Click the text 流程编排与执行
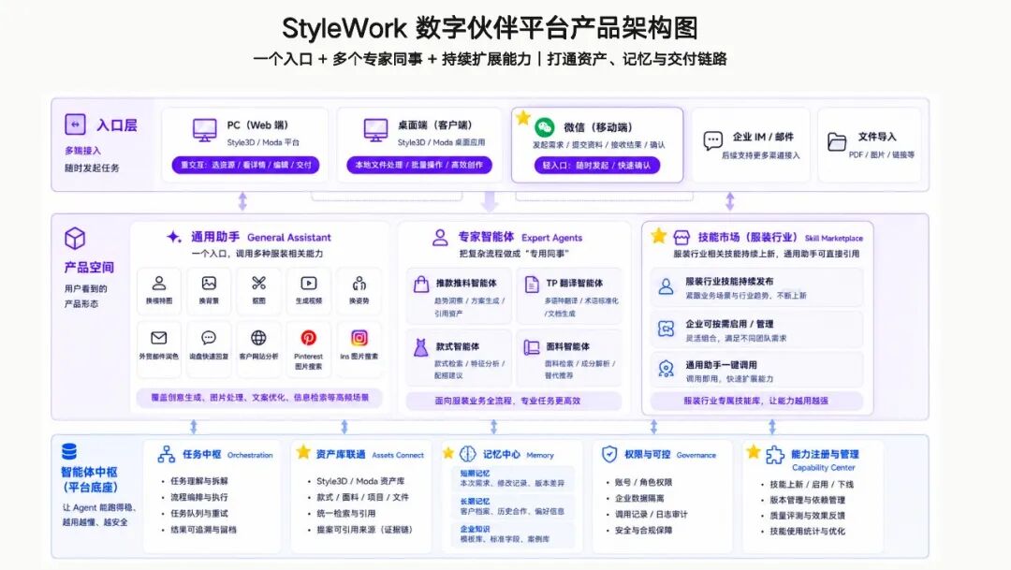The image size is (1011, 570). click(199, 497)
